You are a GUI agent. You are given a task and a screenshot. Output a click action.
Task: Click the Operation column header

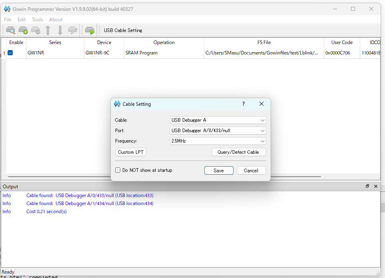click(x=164, y=42)
